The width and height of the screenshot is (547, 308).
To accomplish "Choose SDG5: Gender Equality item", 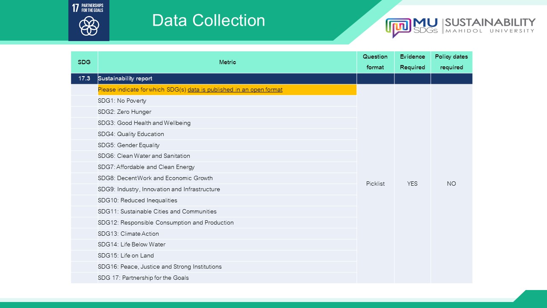I will click(x=129, y=145).
